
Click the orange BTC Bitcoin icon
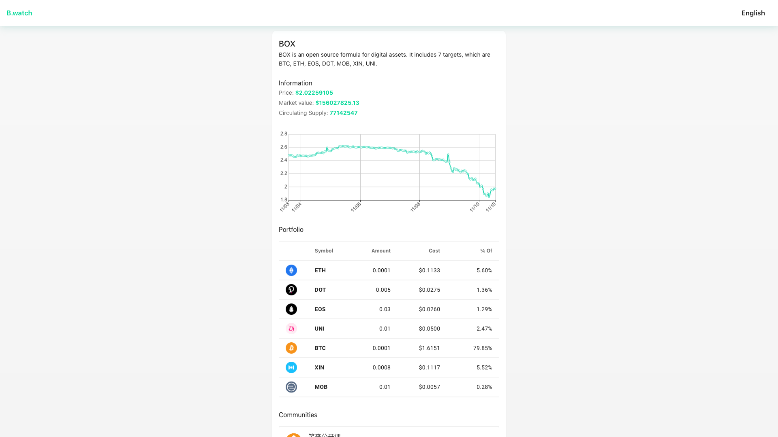coord(291,348)
